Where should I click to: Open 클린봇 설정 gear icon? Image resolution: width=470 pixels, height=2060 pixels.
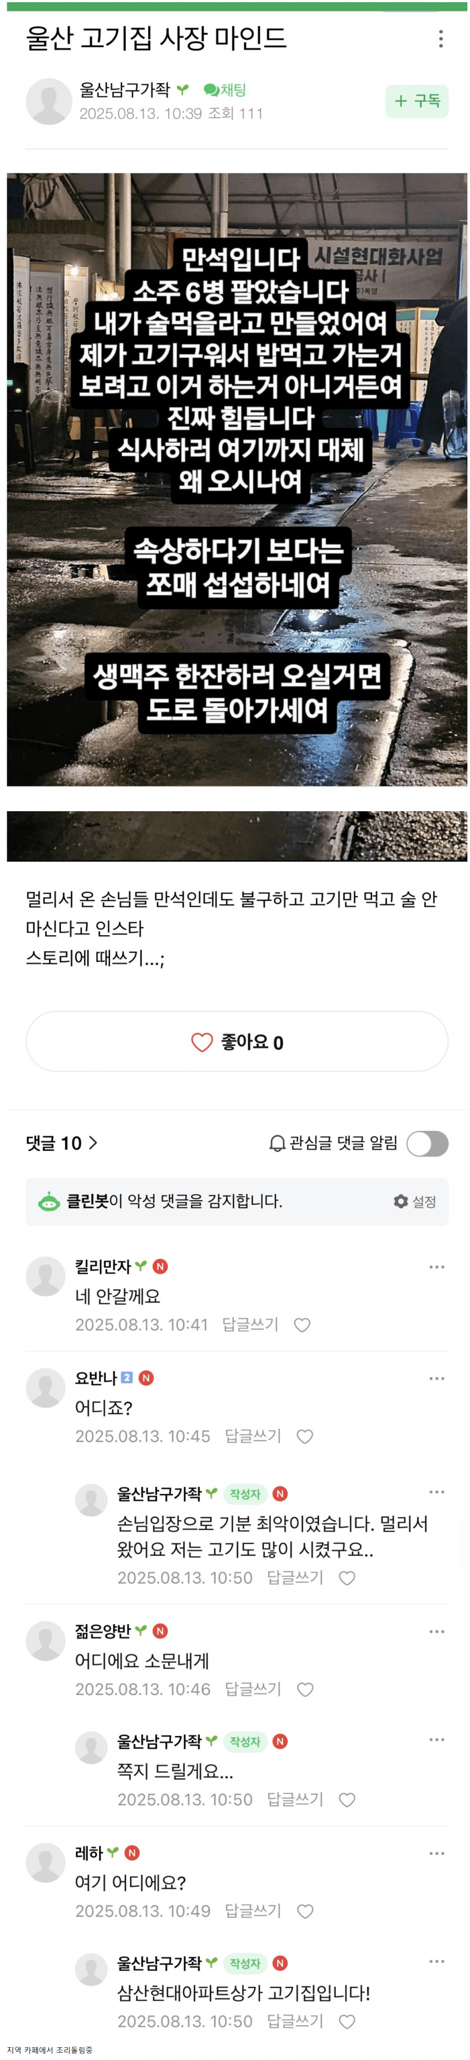[x=400, y=1201]
